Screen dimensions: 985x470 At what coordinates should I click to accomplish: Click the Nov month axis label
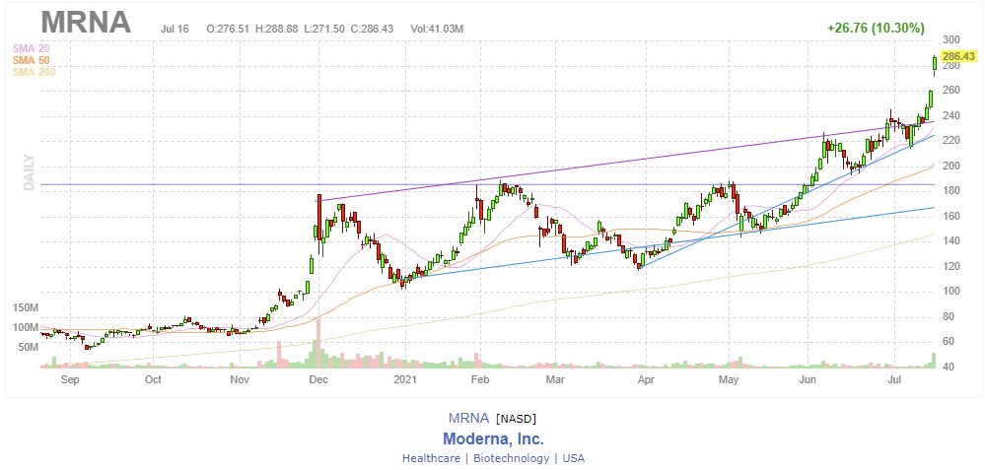click(x=240, y=379)
